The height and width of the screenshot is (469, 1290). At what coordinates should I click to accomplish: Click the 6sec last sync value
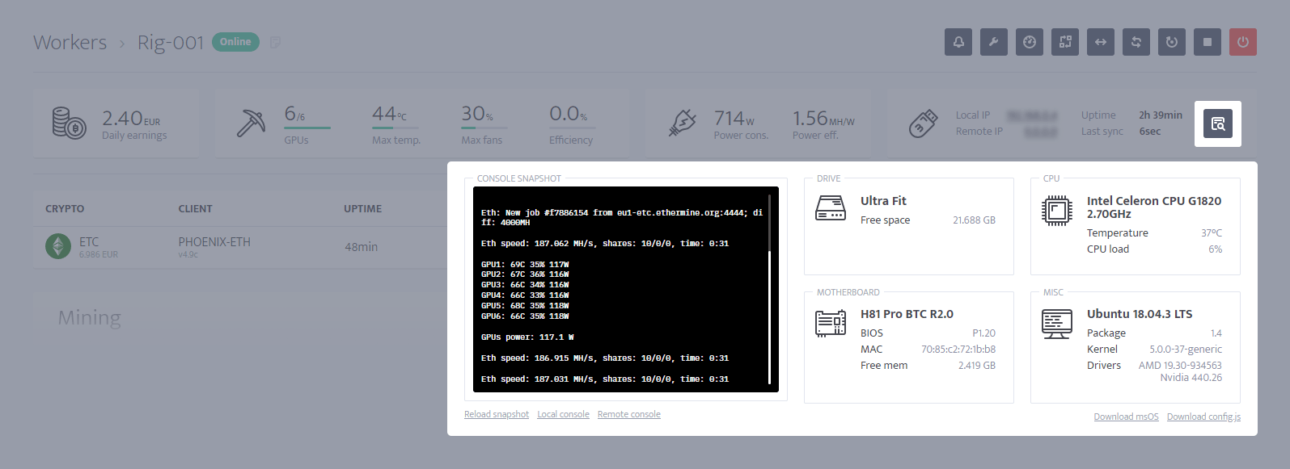(x=1150, y=132)
